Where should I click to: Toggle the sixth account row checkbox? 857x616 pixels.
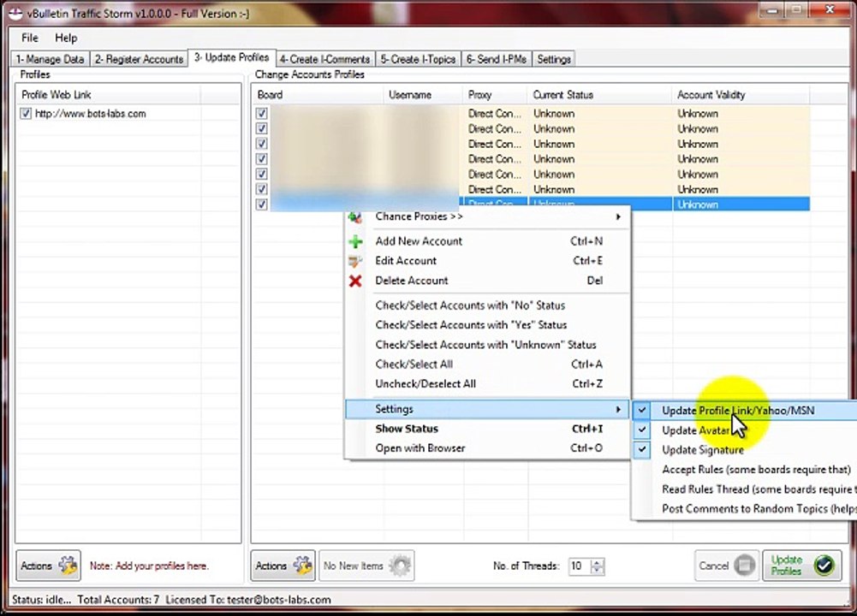[x=262, y=189]
